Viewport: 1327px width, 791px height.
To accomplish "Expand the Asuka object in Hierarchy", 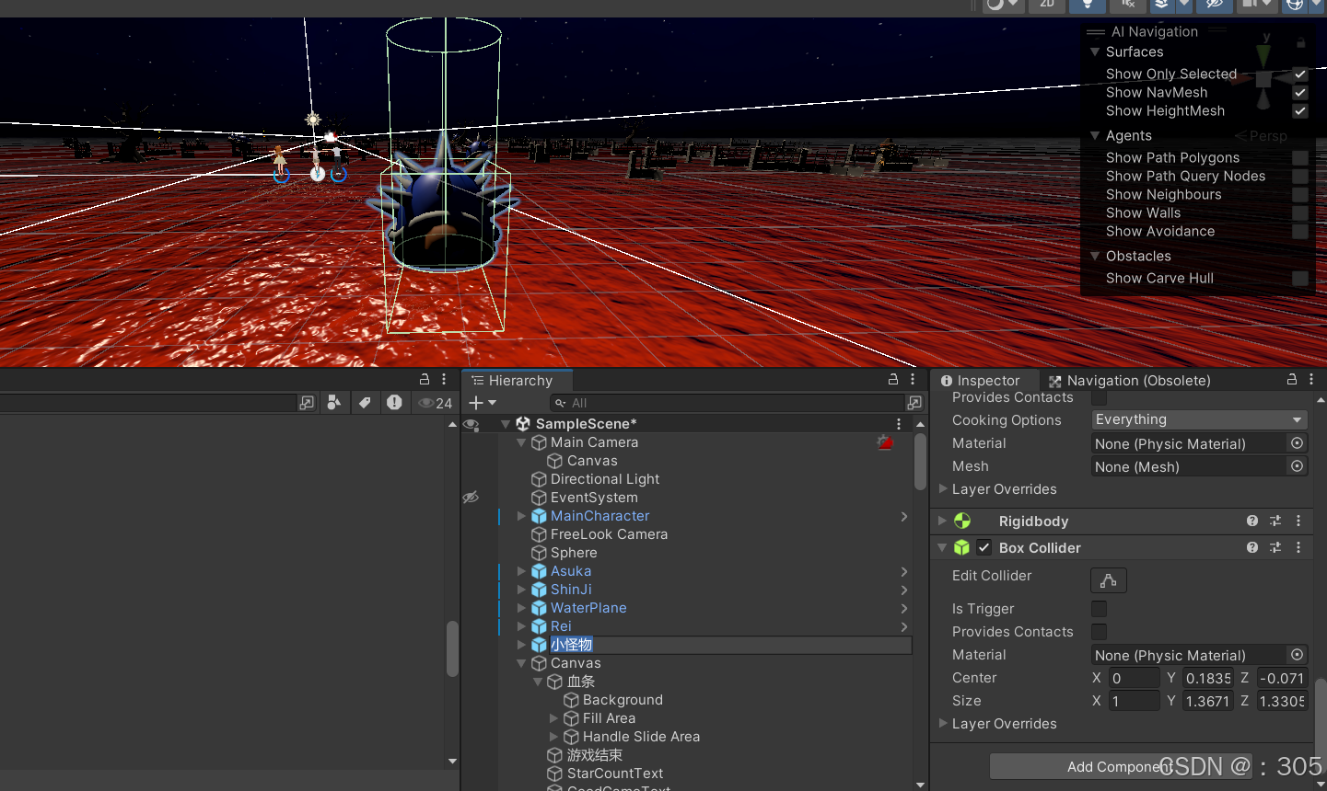I will coord(521,571).
